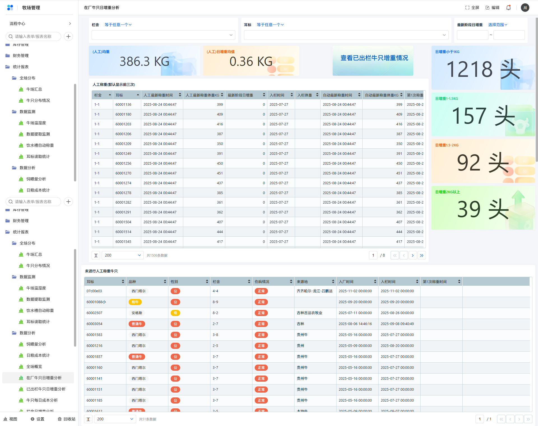Open page size 200 dropdown of upper table
Image resolution: width=538 pixels, height=426 pixels.
(x=122, y=255)
